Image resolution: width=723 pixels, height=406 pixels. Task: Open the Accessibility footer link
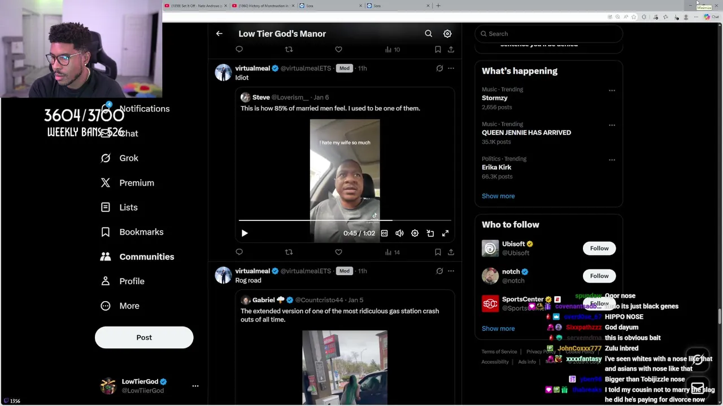click(495, 362)
